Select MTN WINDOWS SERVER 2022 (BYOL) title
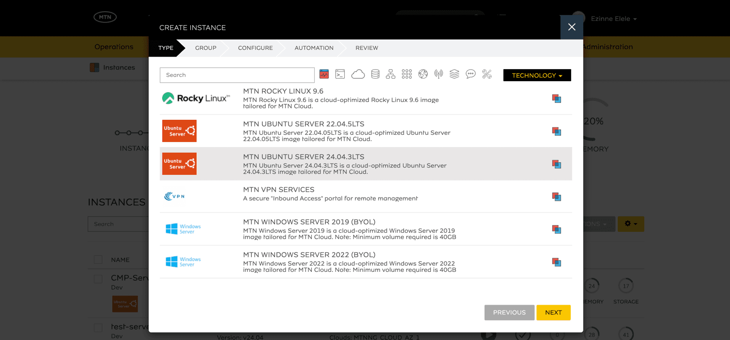This screenshot has width=730, height=340. (309, 255)
